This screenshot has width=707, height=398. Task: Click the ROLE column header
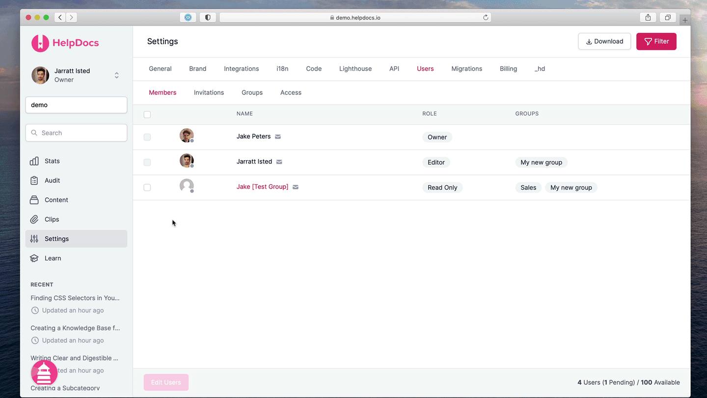pyautogui.click(x=430, y=114)
